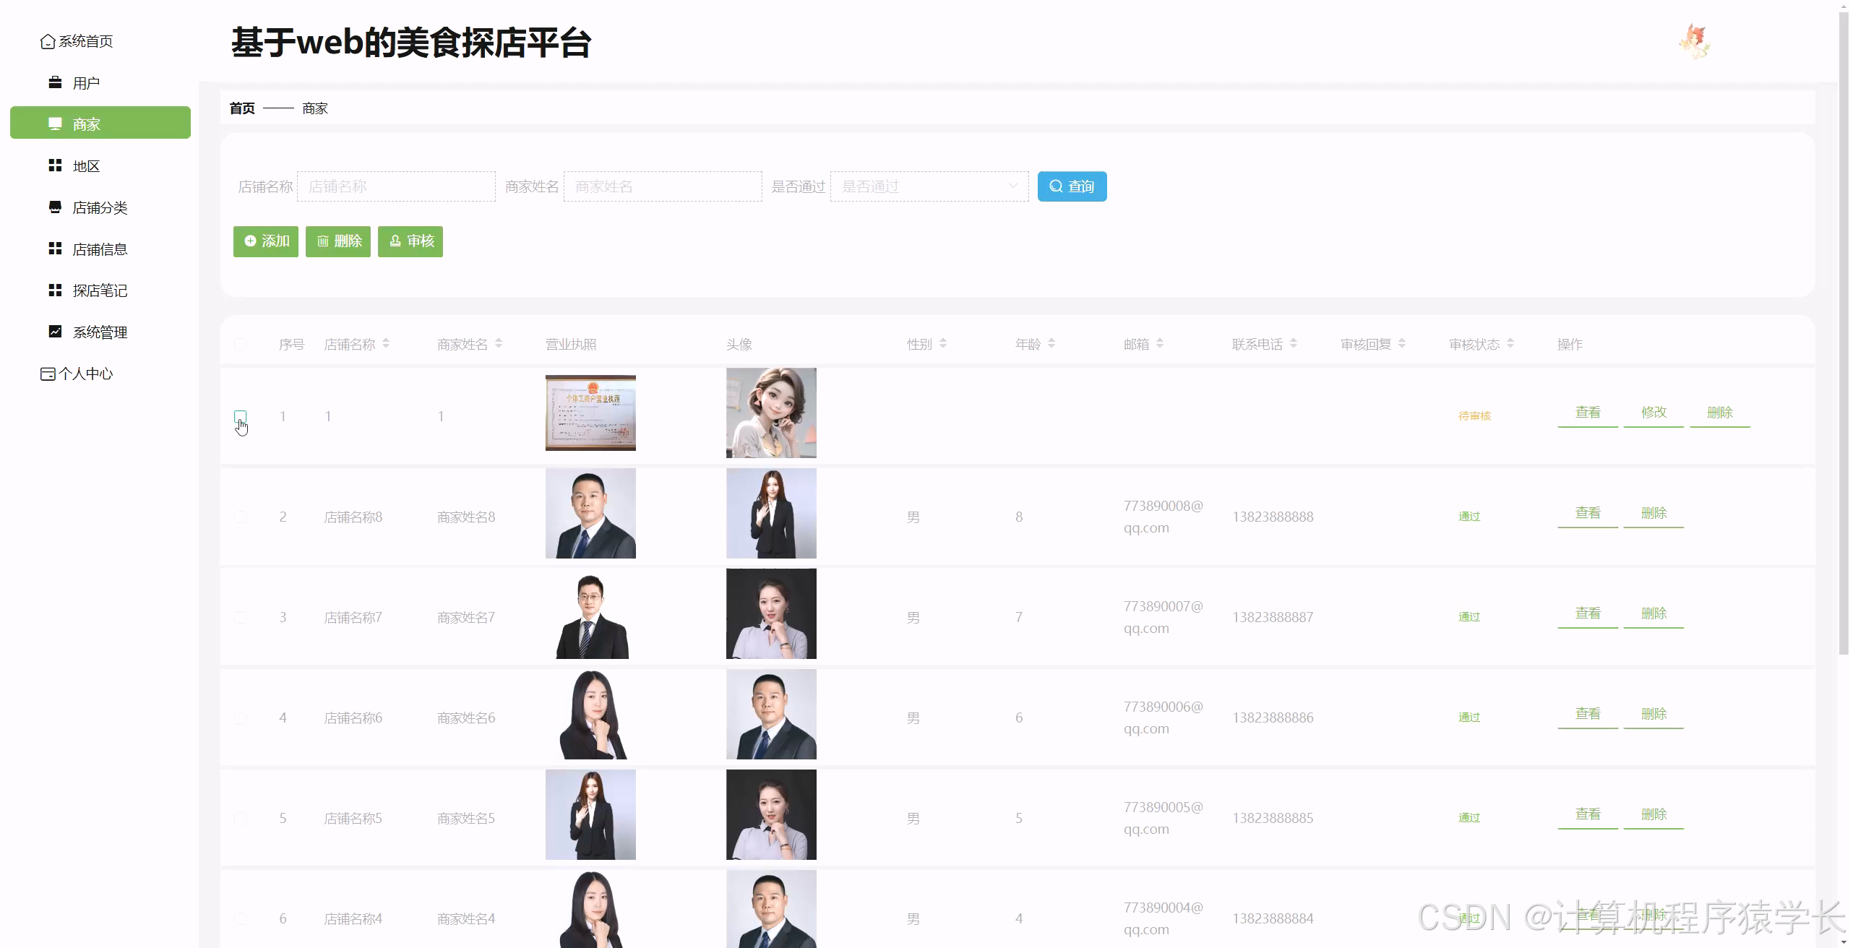This screenshot has width=1850, height=948.
Task: Focus the 店铺名称 search input
Action: coord(396,186)
